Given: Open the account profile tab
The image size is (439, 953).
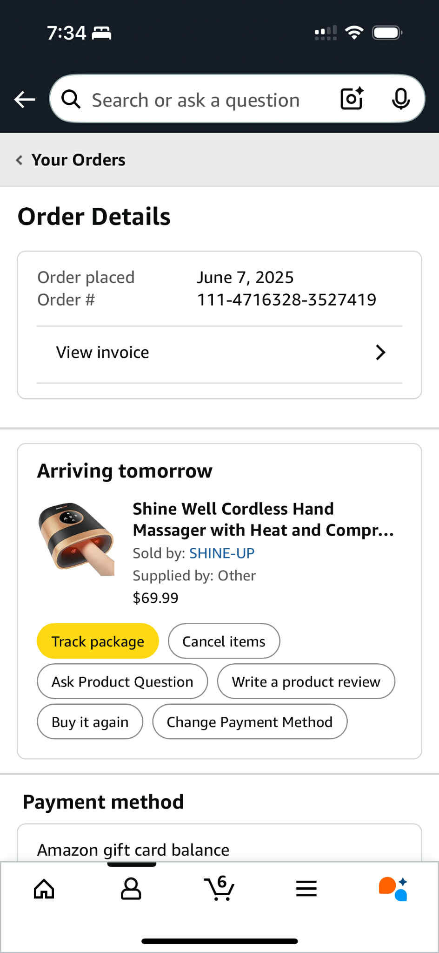Looking at the screenshot, I should coord(131,889).
